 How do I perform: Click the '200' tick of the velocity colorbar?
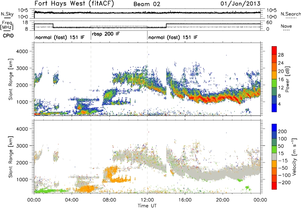click(x=283, y=131)
